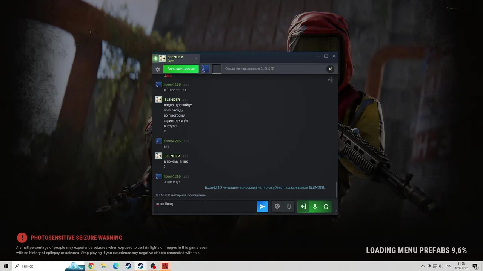The image size is (483, 271).
Task: Click 'Ожидание пользователя BLENDER' status text
Action: pos(249,69)
